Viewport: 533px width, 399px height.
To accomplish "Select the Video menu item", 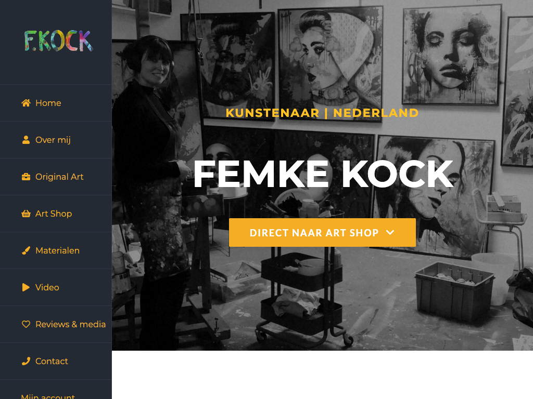I will point(56,287).
